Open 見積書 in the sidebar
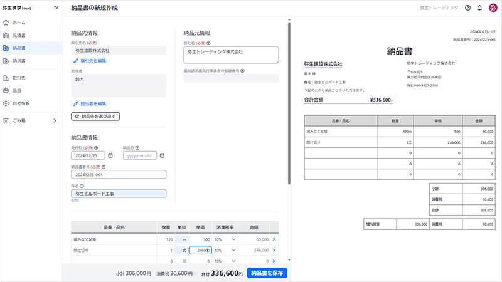 point(31,36)
